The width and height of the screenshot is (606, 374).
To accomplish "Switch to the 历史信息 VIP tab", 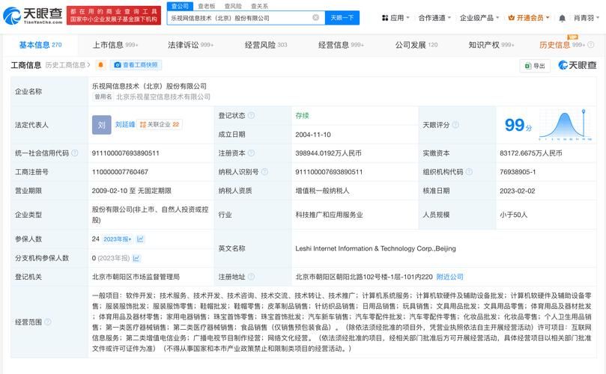I will (x=563, y=45).
